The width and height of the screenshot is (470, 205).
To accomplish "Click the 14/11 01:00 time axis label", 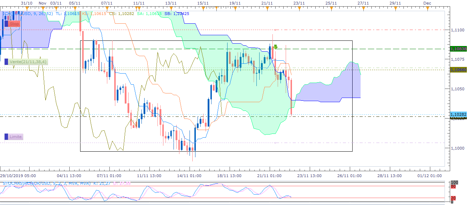I will [189, 176].
